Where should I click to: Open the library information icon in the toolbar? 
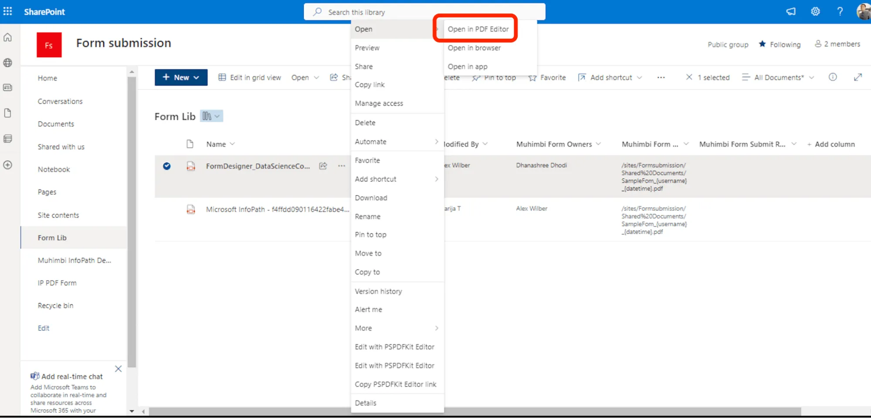coord(832,77)
